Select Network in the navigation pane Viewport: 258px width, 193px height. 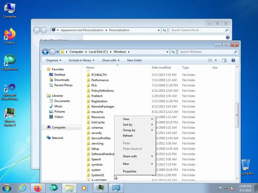[57, 138]
